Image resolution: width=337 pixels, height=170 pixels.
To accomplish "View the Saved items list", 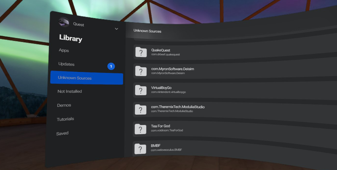I will pyautogui.click(x=62, y=133).
